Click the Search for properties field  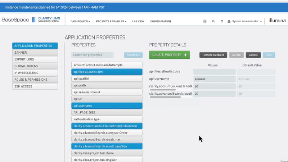[93, 55]
